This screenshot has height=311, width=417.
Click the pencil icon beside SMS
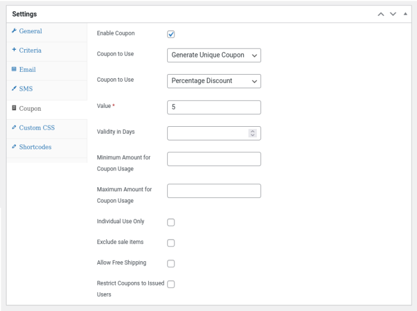(x=14, y=89)
